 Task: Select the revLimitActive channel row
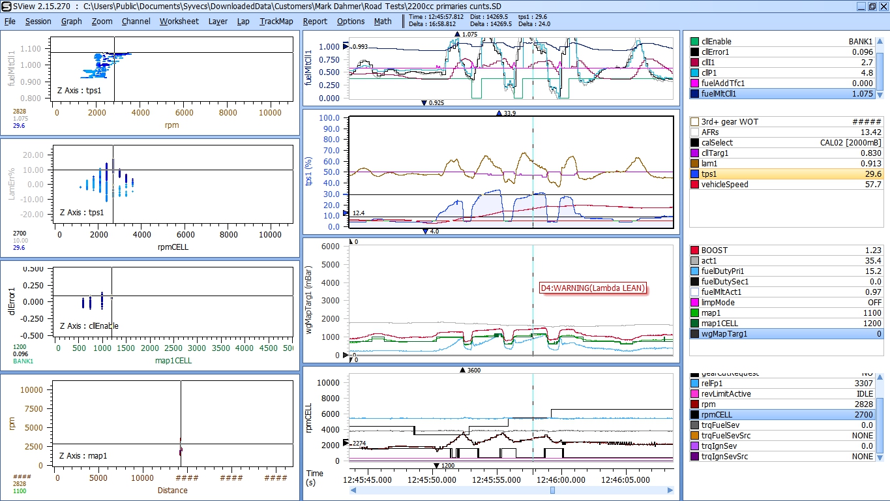point(782,394)
